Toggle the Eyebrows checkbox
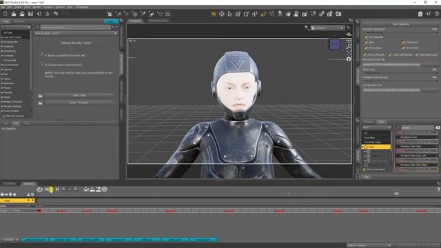This screenshot has width=441, height=248. click(x=403, y=42)
